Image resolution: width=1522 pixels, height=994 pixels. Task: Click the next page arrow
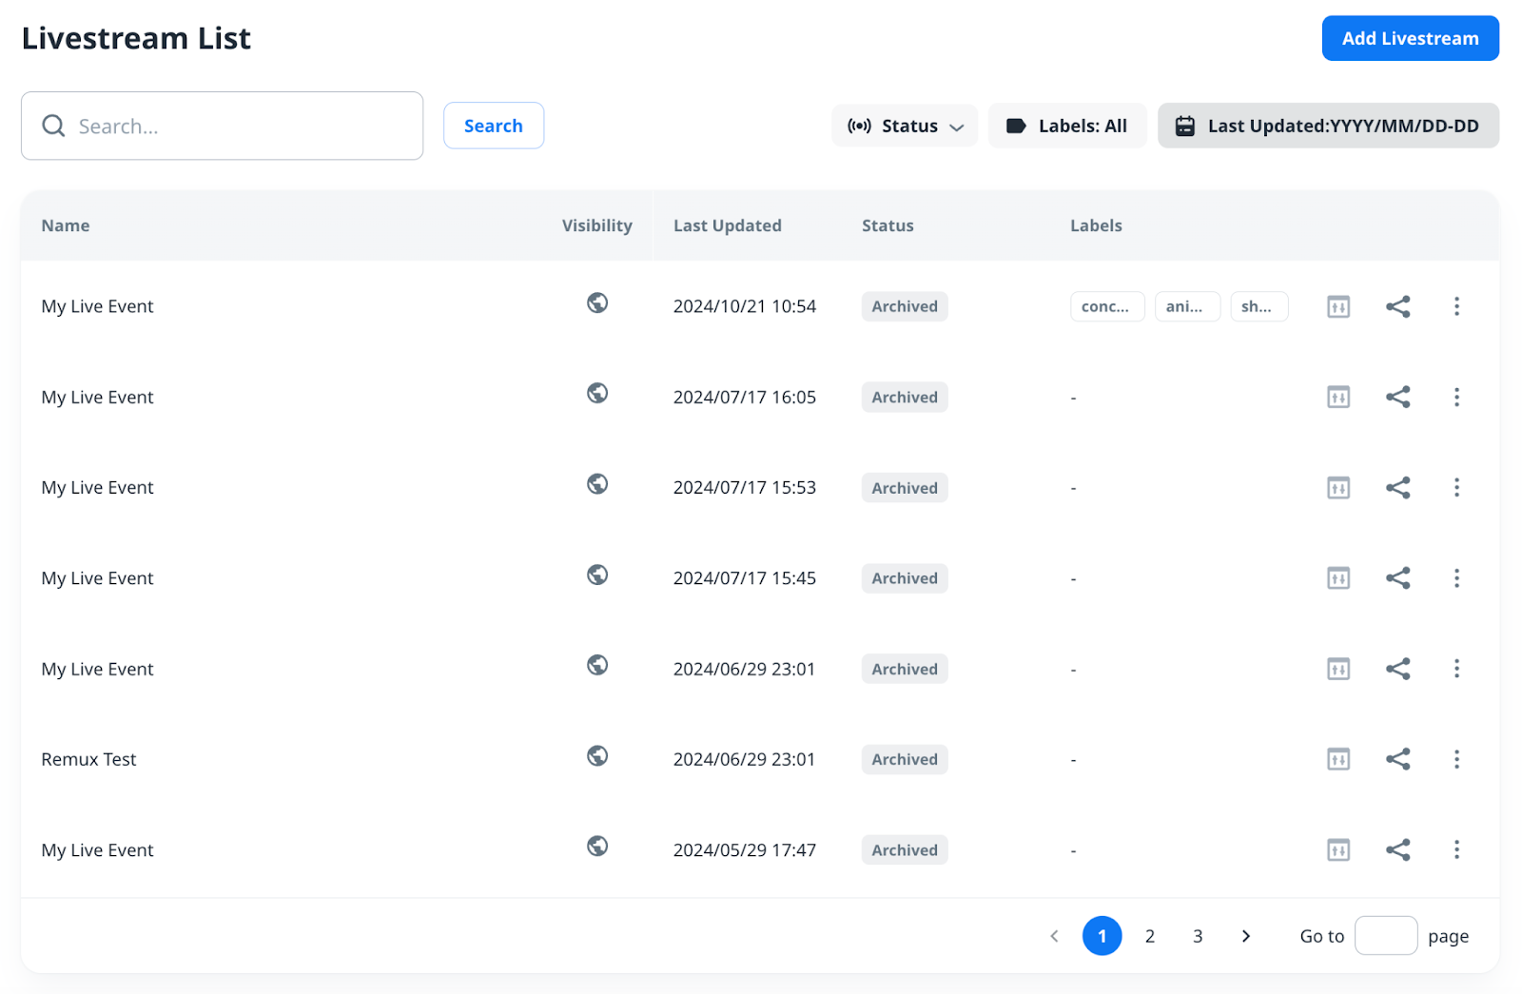coord(1246,936)
